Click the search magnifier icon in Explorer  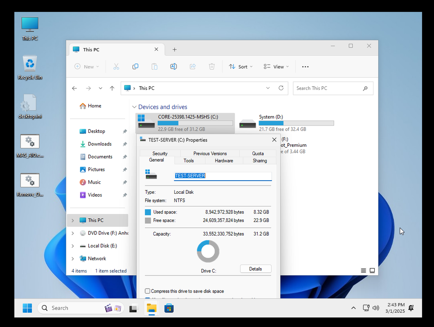(x=365, y=88)
